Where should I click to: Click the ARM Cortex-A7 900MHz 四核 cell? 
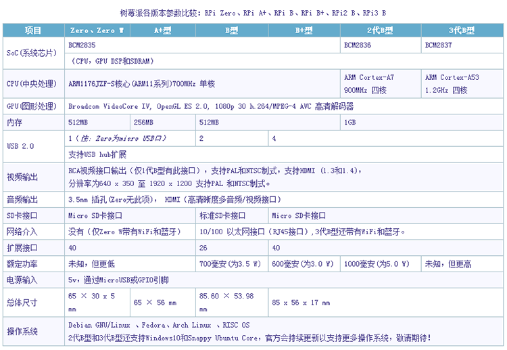(381, 83)
